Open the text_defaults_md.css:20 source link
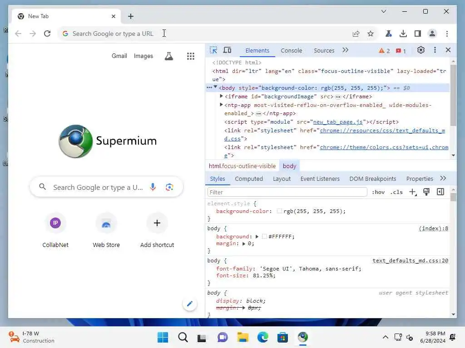Viewport: 465px width, 348px height. coord(410,261)
